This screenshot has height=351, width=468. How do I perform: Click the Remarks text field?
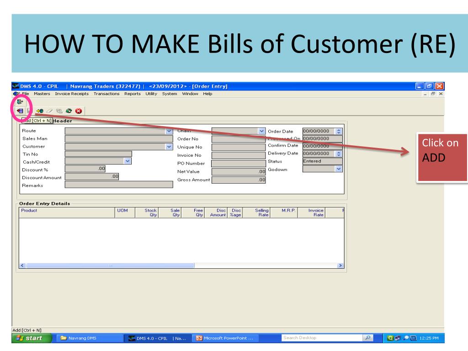(119, 185)
